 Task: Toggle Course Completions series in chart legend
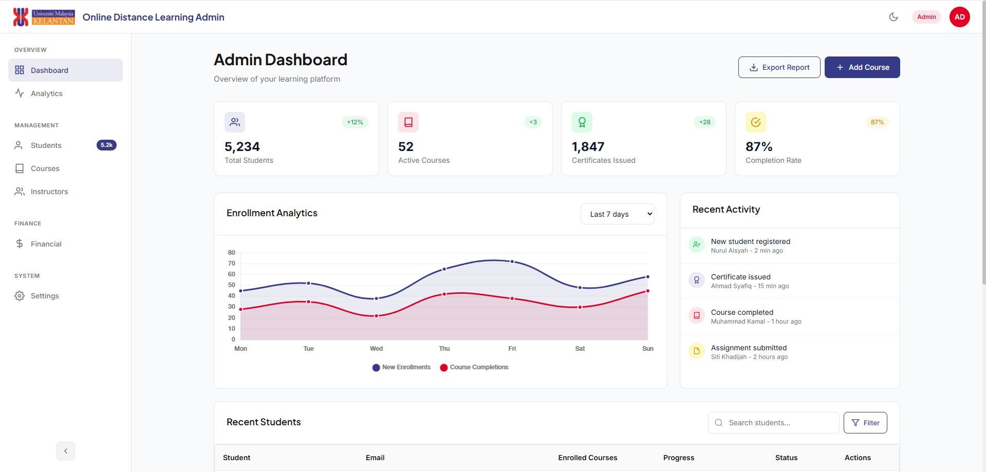474,367
